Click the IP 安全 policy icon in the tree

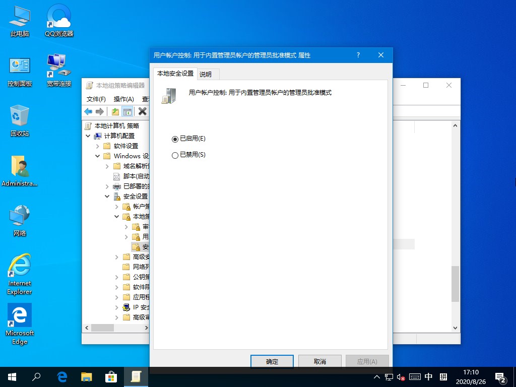coord(126,307)
